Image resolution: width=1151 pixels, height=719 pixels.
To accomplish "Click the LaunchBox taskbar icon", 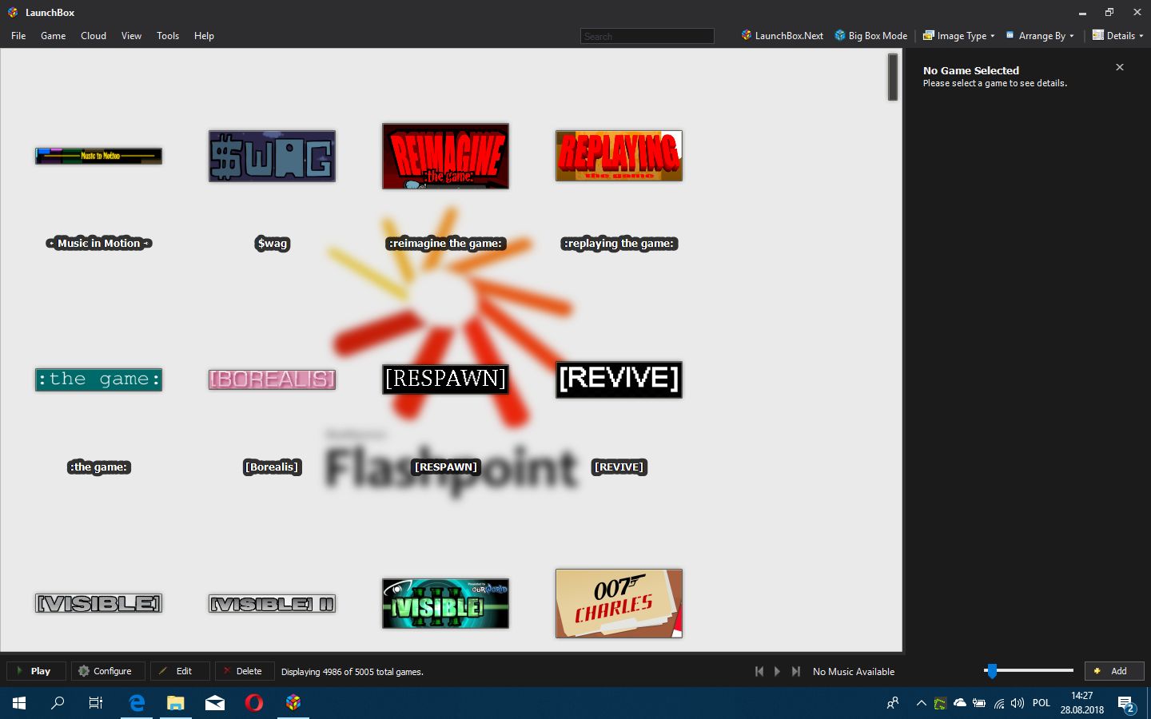I will tap(293, 703).
